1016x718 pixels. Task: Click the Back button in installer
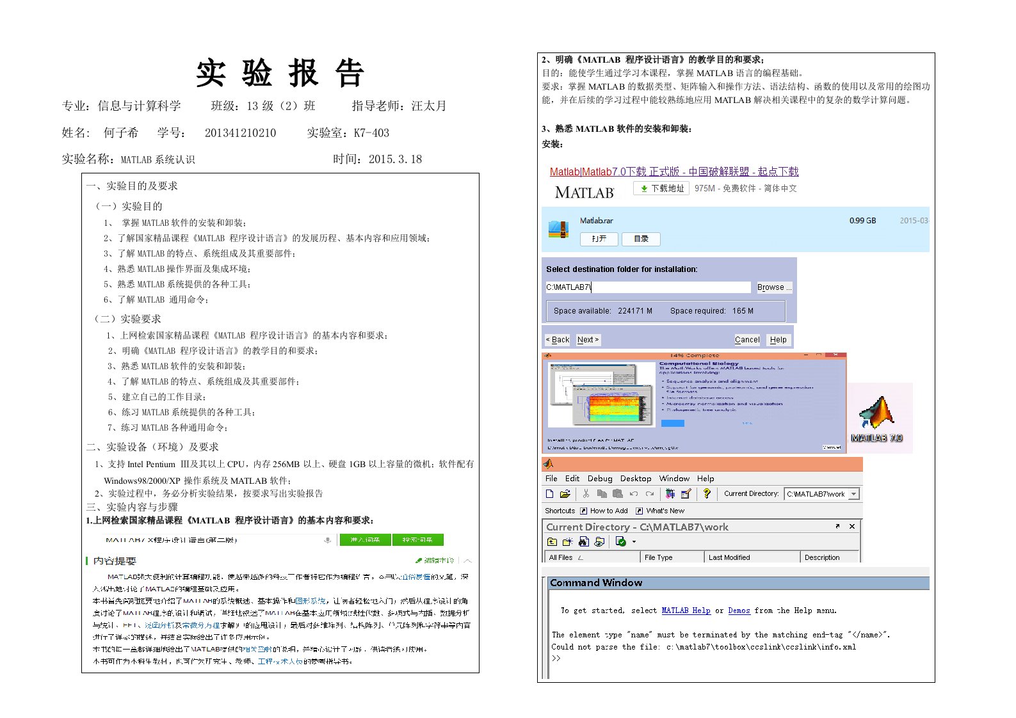click(x=558, y=340)
